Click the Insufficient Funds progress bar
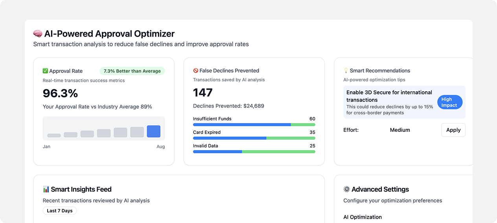497x223 pixels. point(254,125)
